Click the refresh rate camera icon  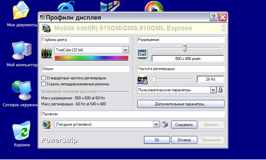142,80
